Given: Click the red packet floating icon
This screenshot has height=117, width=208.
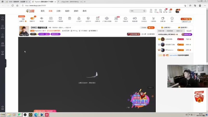Looking at the screenshot, I should [199, 96].
